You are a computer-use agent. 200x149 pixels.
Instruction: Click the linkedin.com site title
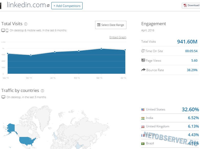click(x=26, y=5)
